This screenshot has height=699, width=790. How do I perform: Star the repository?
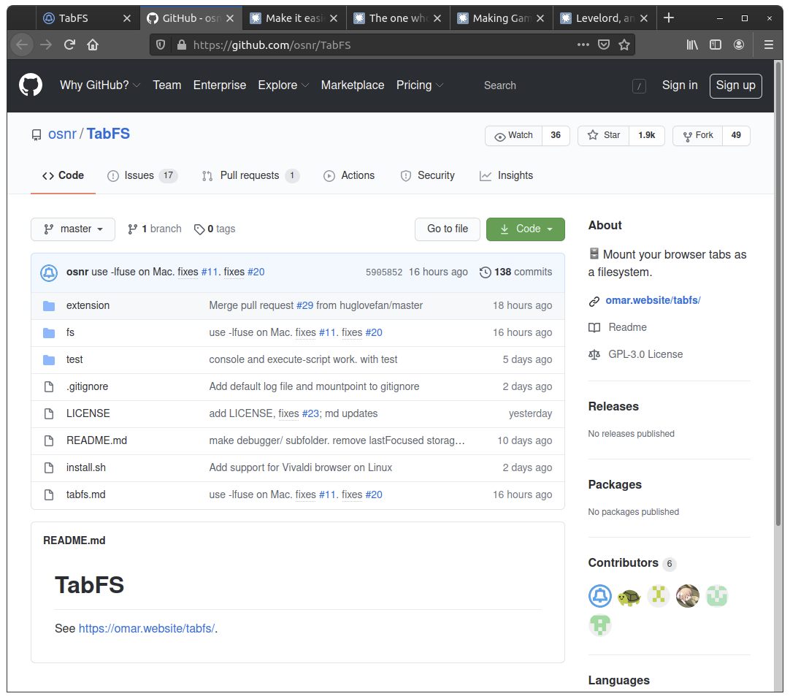pos(604,136)
